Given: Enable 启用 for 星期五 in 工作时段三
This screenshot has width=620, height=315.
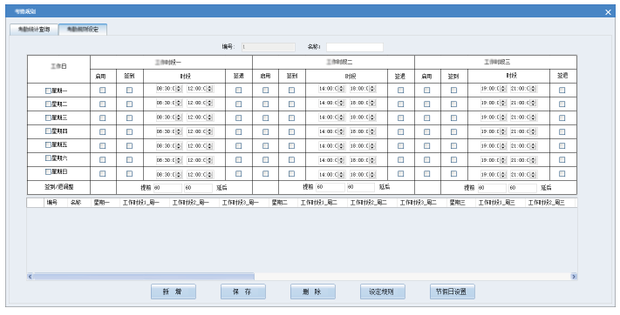Looking at the screenshot, I should click(426, 145).
